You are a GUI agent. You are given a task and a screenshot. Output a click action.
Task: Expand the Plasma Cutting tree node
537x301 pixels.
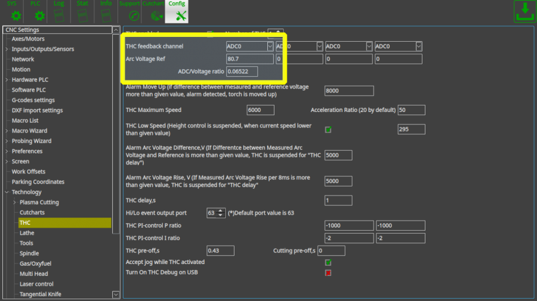tap(14, 203)
